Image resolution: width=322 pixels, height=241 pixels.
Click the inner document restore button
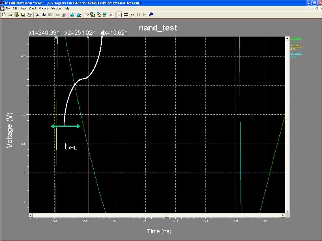pos(316,9)
